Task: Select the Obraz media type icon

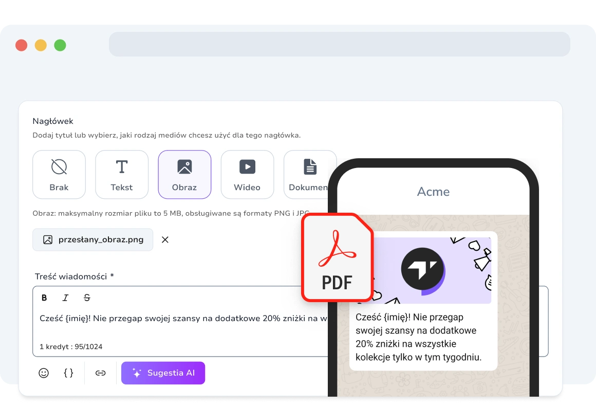Action: [184, 167]
